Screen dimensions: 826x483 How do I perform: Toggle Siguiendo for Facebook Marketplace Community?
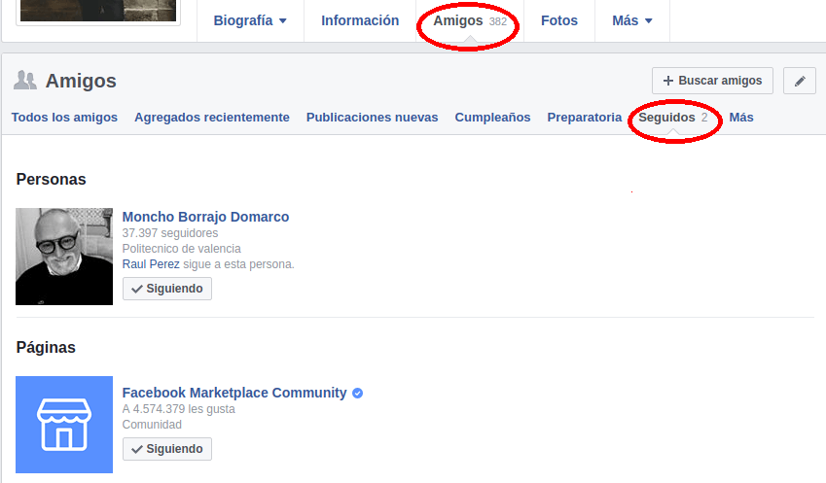click(167, 449)
